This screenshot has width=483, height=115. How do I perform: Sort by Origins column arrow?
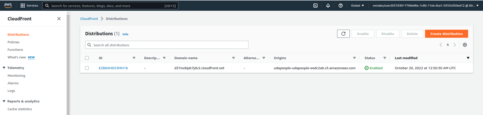click(355, 58)
